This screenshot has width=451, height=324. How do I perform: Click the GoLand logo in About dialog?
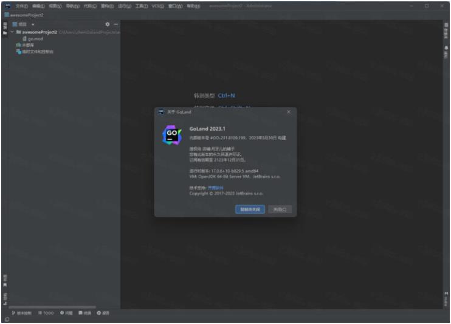tap(172, 135)
